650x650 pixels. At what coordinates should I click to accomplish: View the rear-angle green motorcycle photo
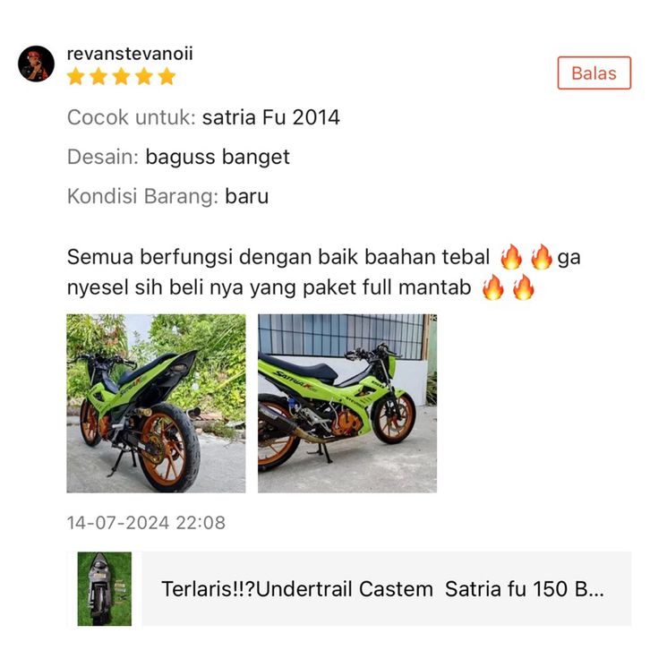[156, 404]
